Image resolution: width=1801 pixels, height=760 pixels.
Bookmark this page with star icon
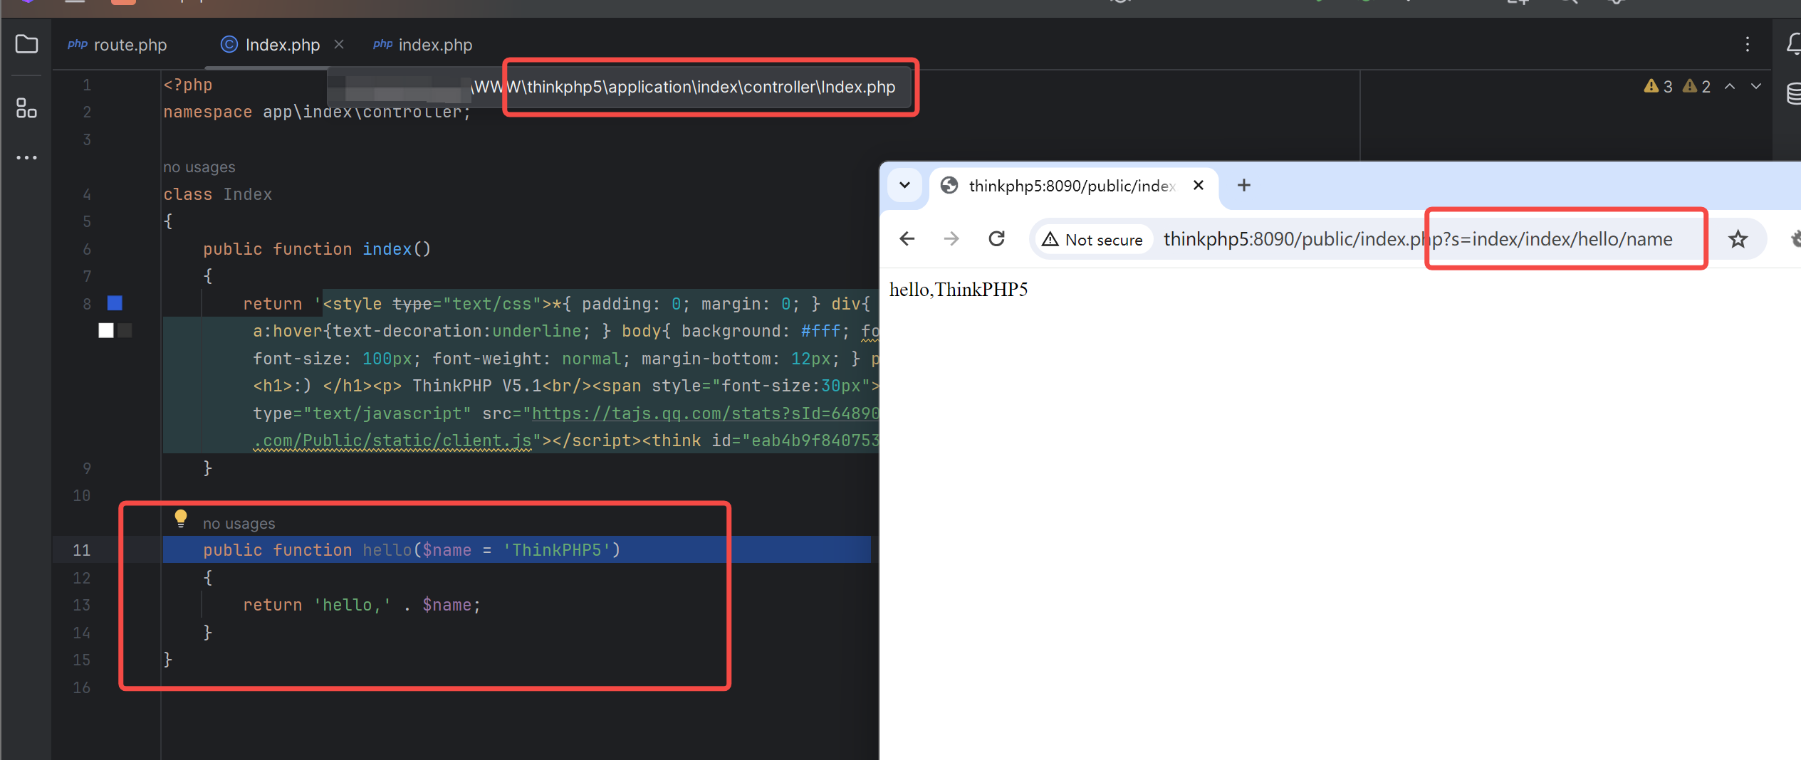coord(1738,239)
